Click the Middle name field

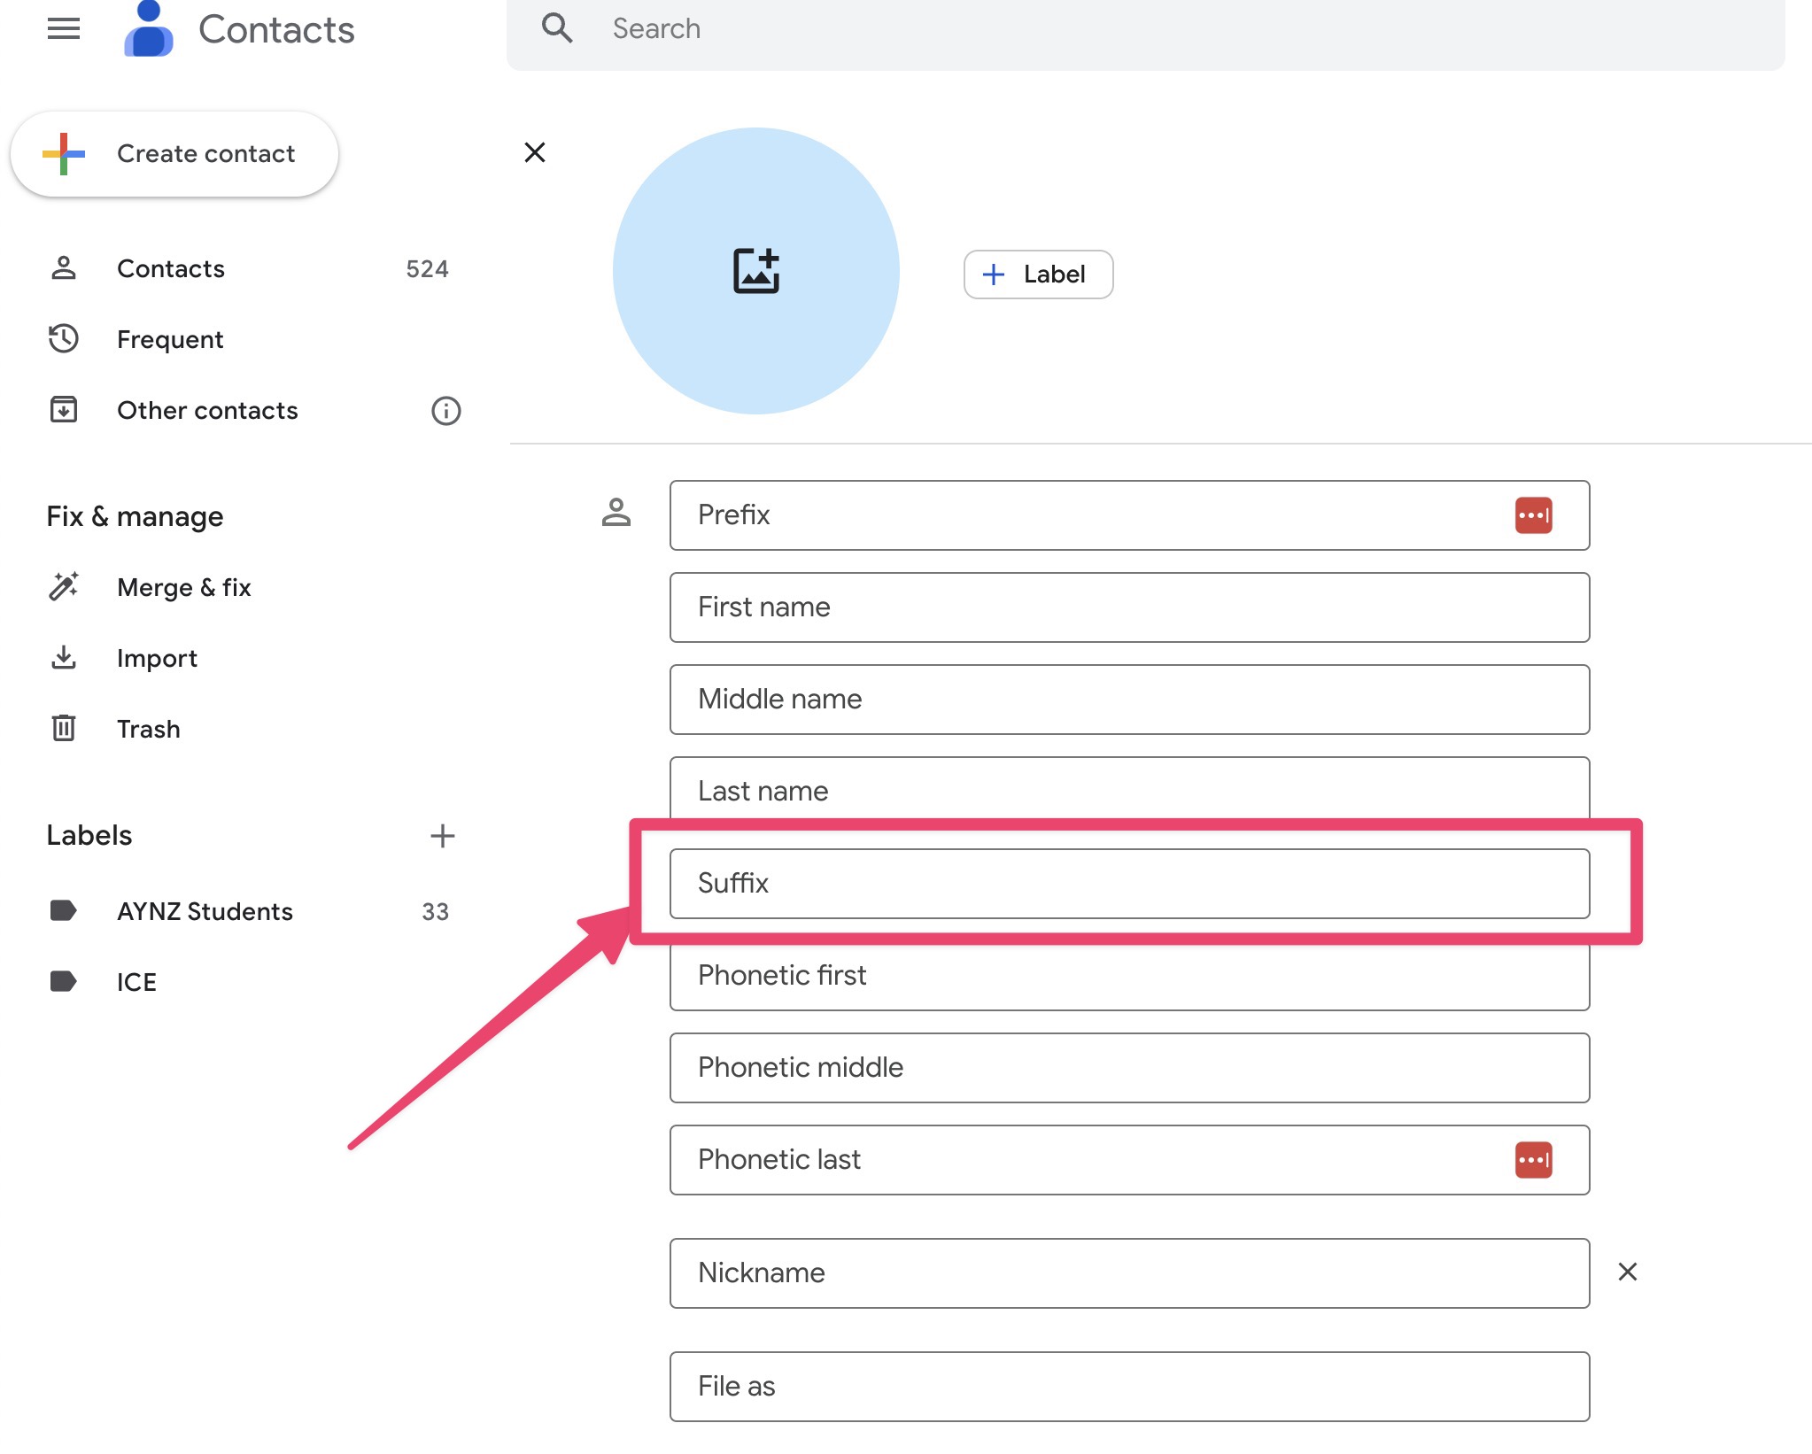click(x=1129, y=700)
